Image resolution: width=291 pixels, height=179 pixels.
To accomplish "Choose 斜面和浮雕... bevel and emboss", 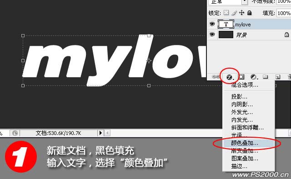I will (x=247, y=128).
